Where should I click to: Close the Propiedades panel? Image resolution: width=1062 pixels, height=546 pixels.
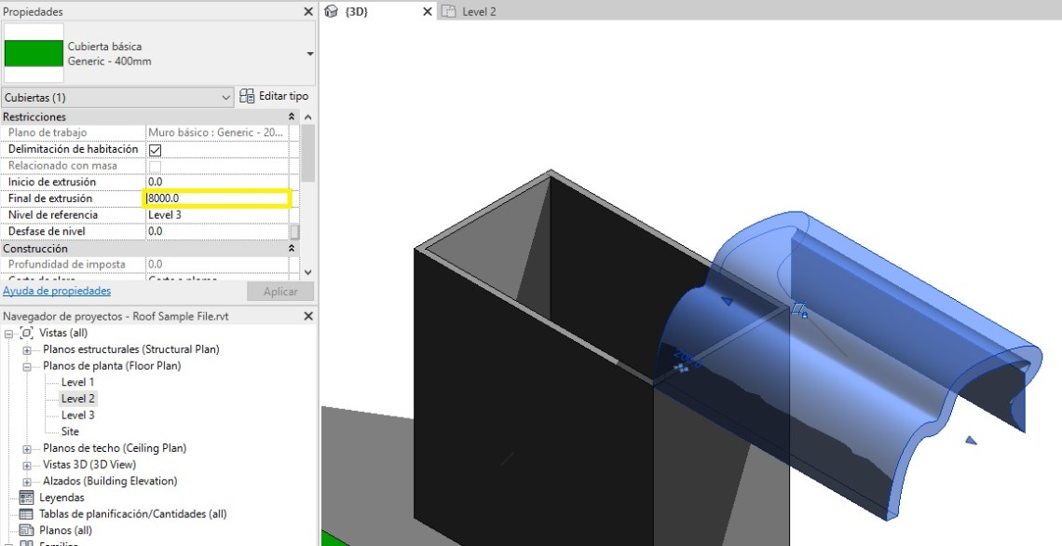pos(308,11)
